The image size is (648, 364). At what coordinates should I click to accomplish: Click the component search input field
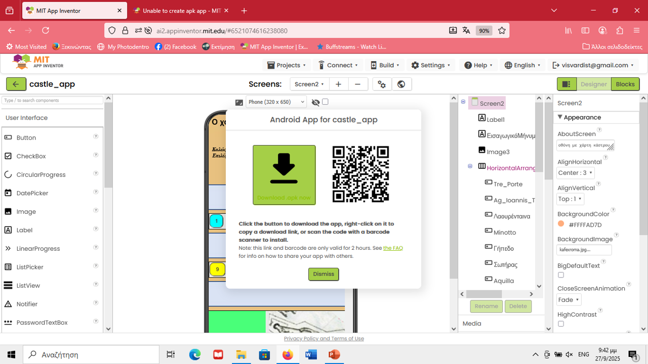(53, 101)
